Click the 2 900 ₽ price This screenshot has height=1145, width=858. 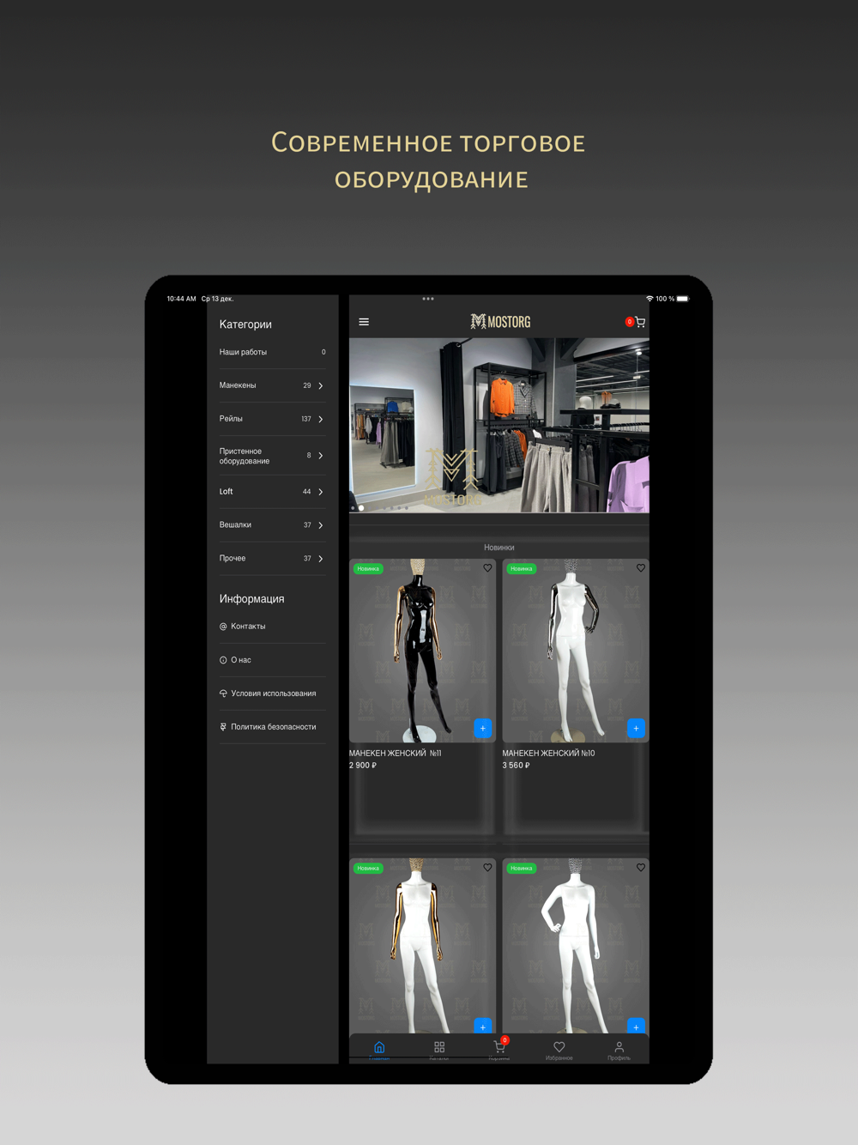[363, 766]
